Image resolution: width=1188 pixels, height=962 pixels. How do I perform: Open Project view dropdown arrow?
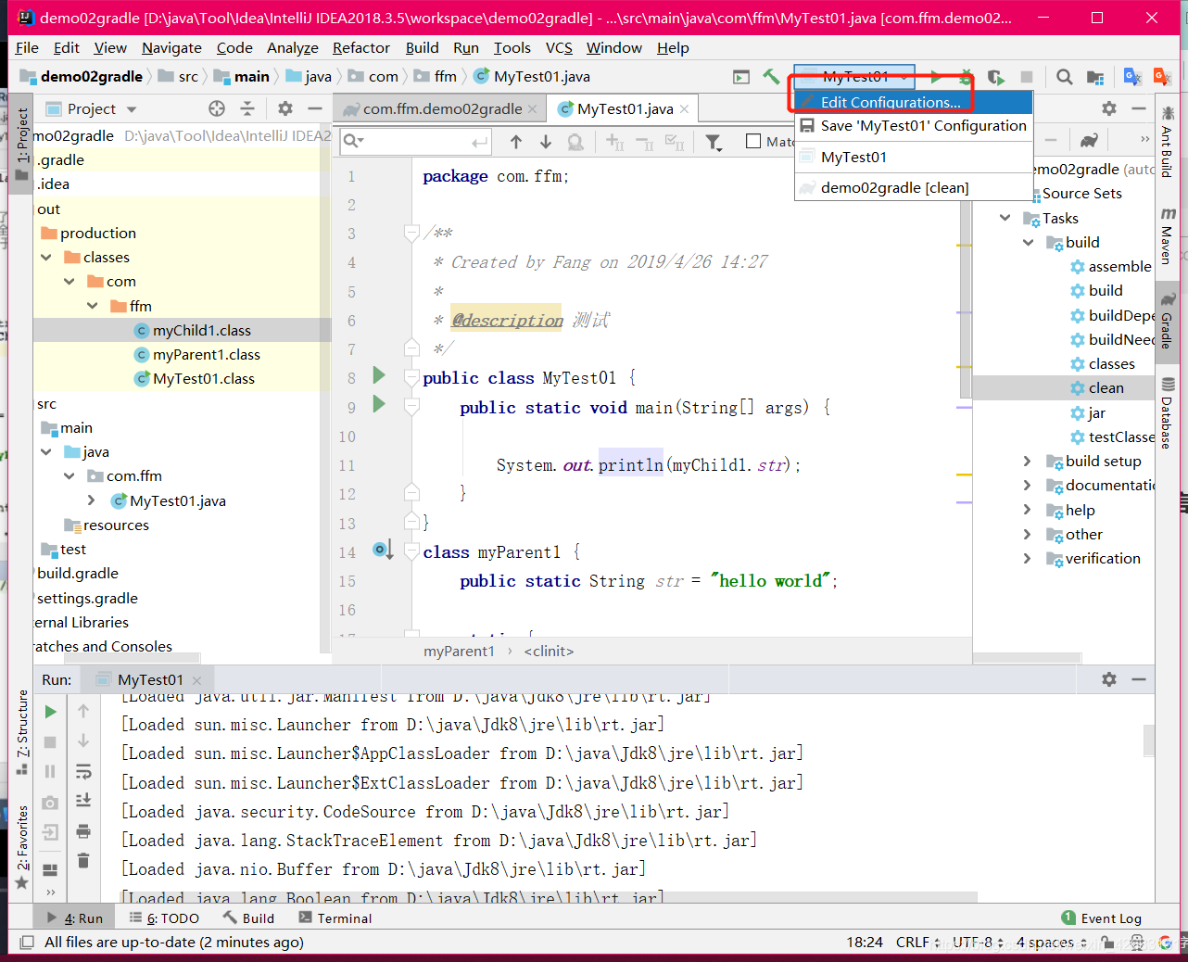coord(132,109)
